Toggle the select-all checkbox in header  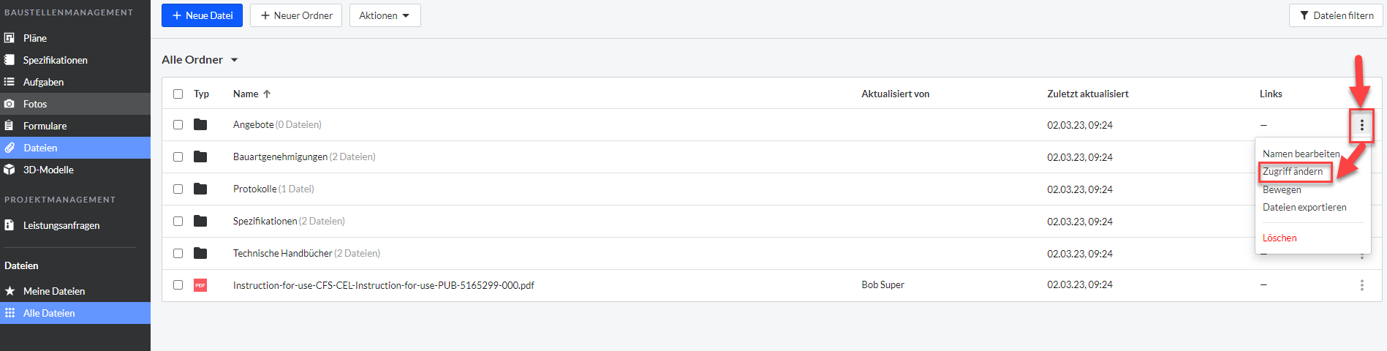tap(178, 94)
